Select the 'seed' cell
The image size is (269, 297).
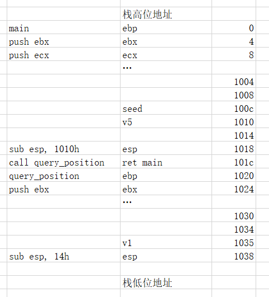point(166,108)
